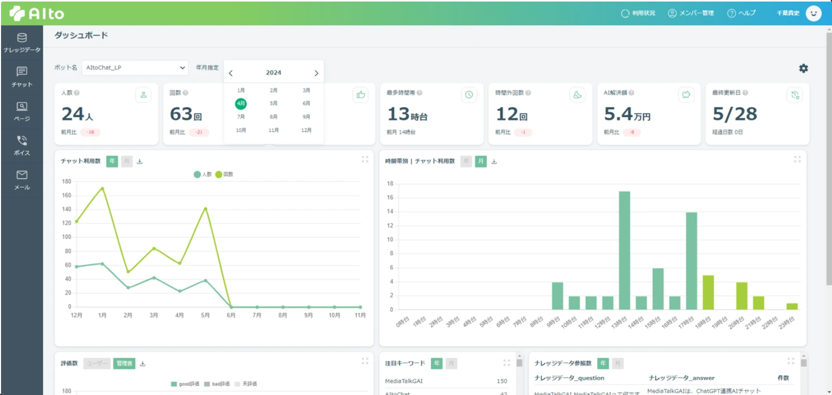This screenshot has height=395, width=832.
Task: Switch チャット利用数 chart to 年 view
Action: point(112,161)
